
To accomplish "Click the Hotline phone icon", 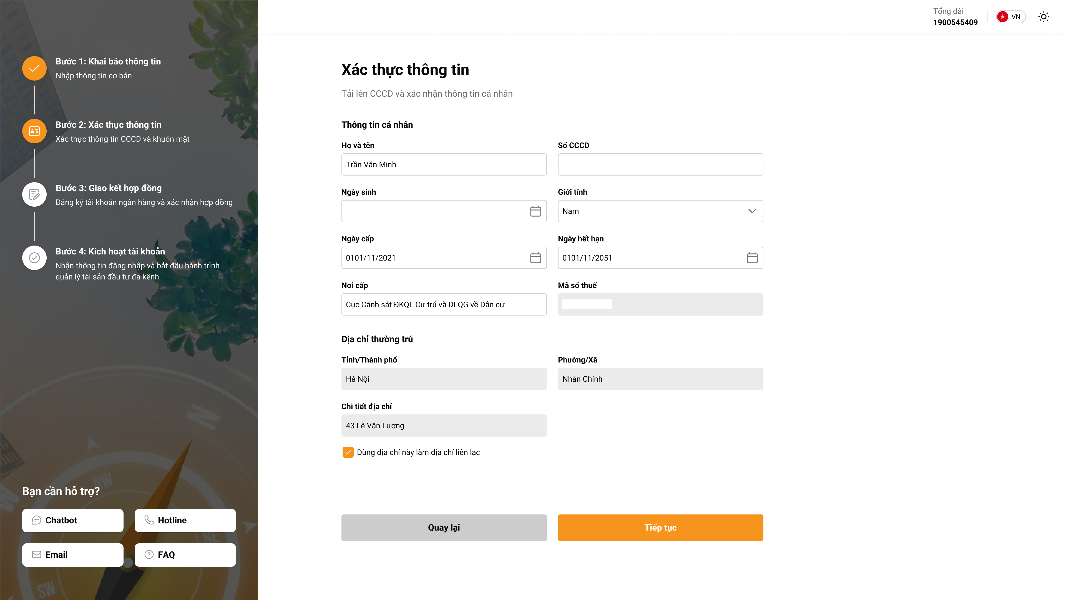I will pos(149,520).
